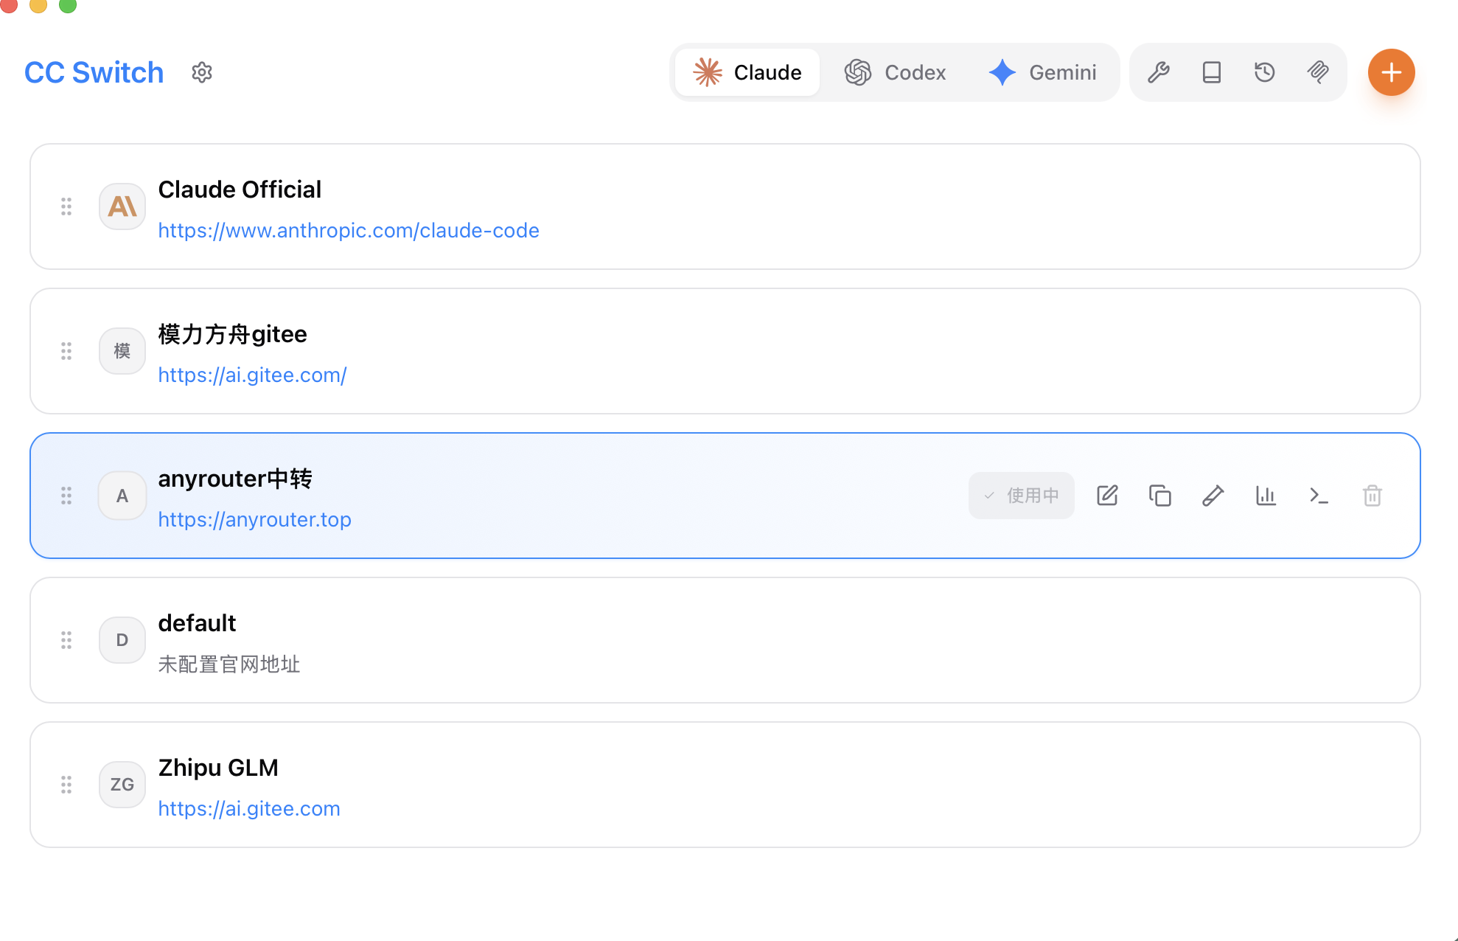The width and height of the screenshot is (1458, 941).
Task: Click the 使用中 status button
Action: [1022, 496]
